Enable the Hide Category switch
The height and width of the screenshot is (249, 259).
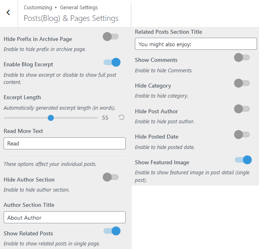click(242, 83)
